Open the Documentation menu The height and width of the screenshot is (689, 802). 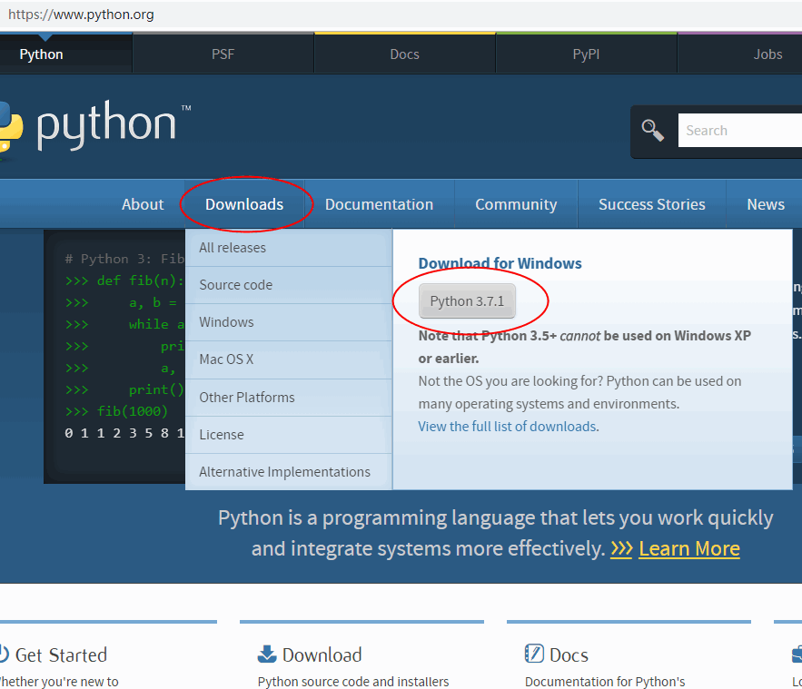pyautogui.click(x=379, y=204)
